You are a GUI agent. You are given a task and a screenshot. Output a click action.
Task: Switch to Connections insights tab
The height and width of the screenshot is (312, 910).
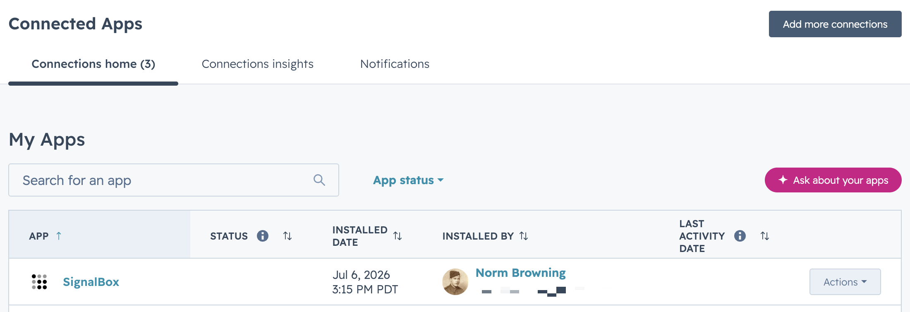(x=258, y=64)
